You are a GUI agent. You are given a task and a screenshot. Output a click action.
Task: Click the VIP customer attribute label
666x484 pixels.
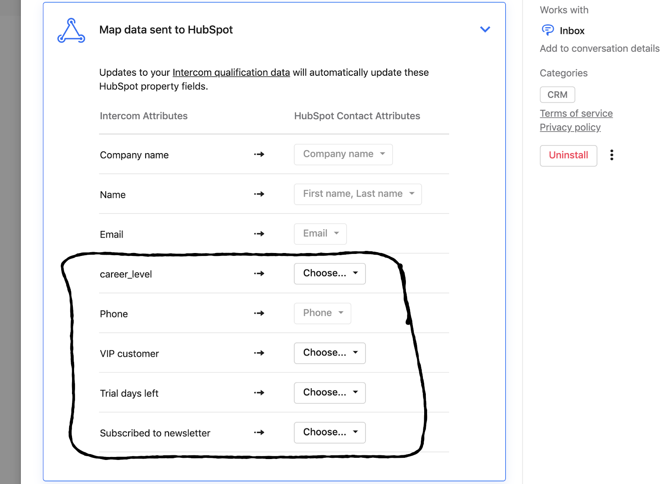pos(129,354)
